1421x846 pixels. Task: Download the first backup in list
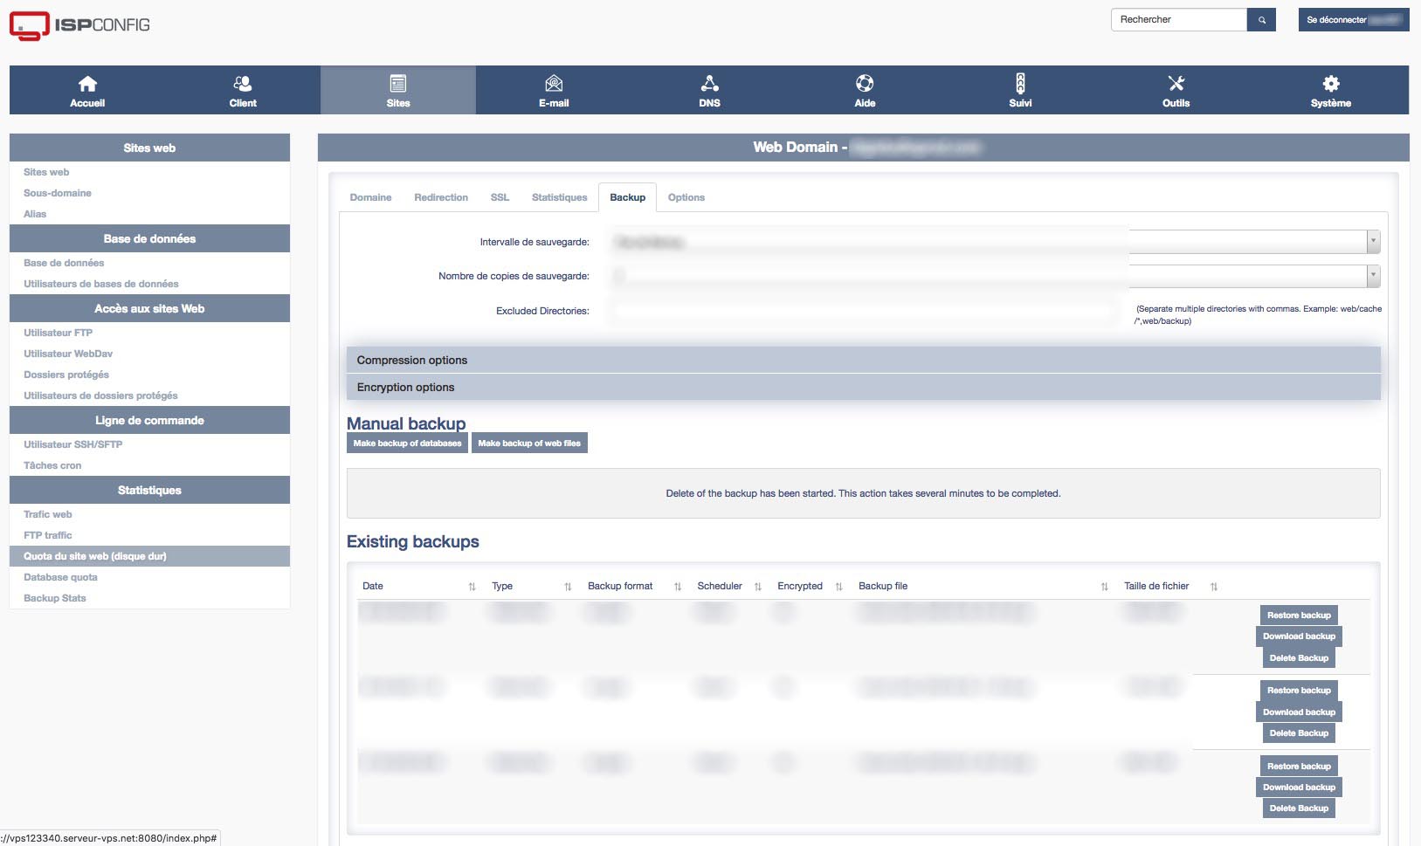point(1299,636)
